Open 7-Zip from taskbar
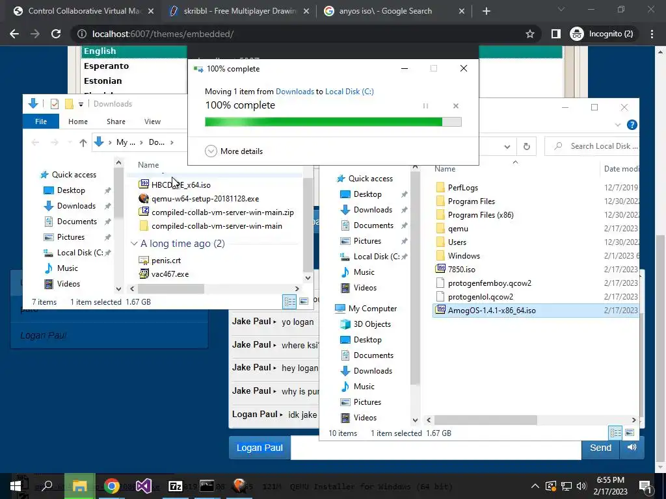 176,486
